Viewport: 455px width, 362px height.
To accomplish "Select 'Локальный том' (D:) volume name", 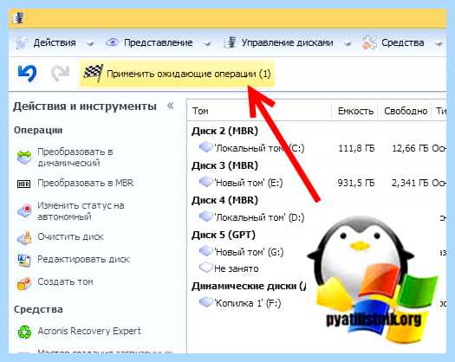I will pos(259,217).
